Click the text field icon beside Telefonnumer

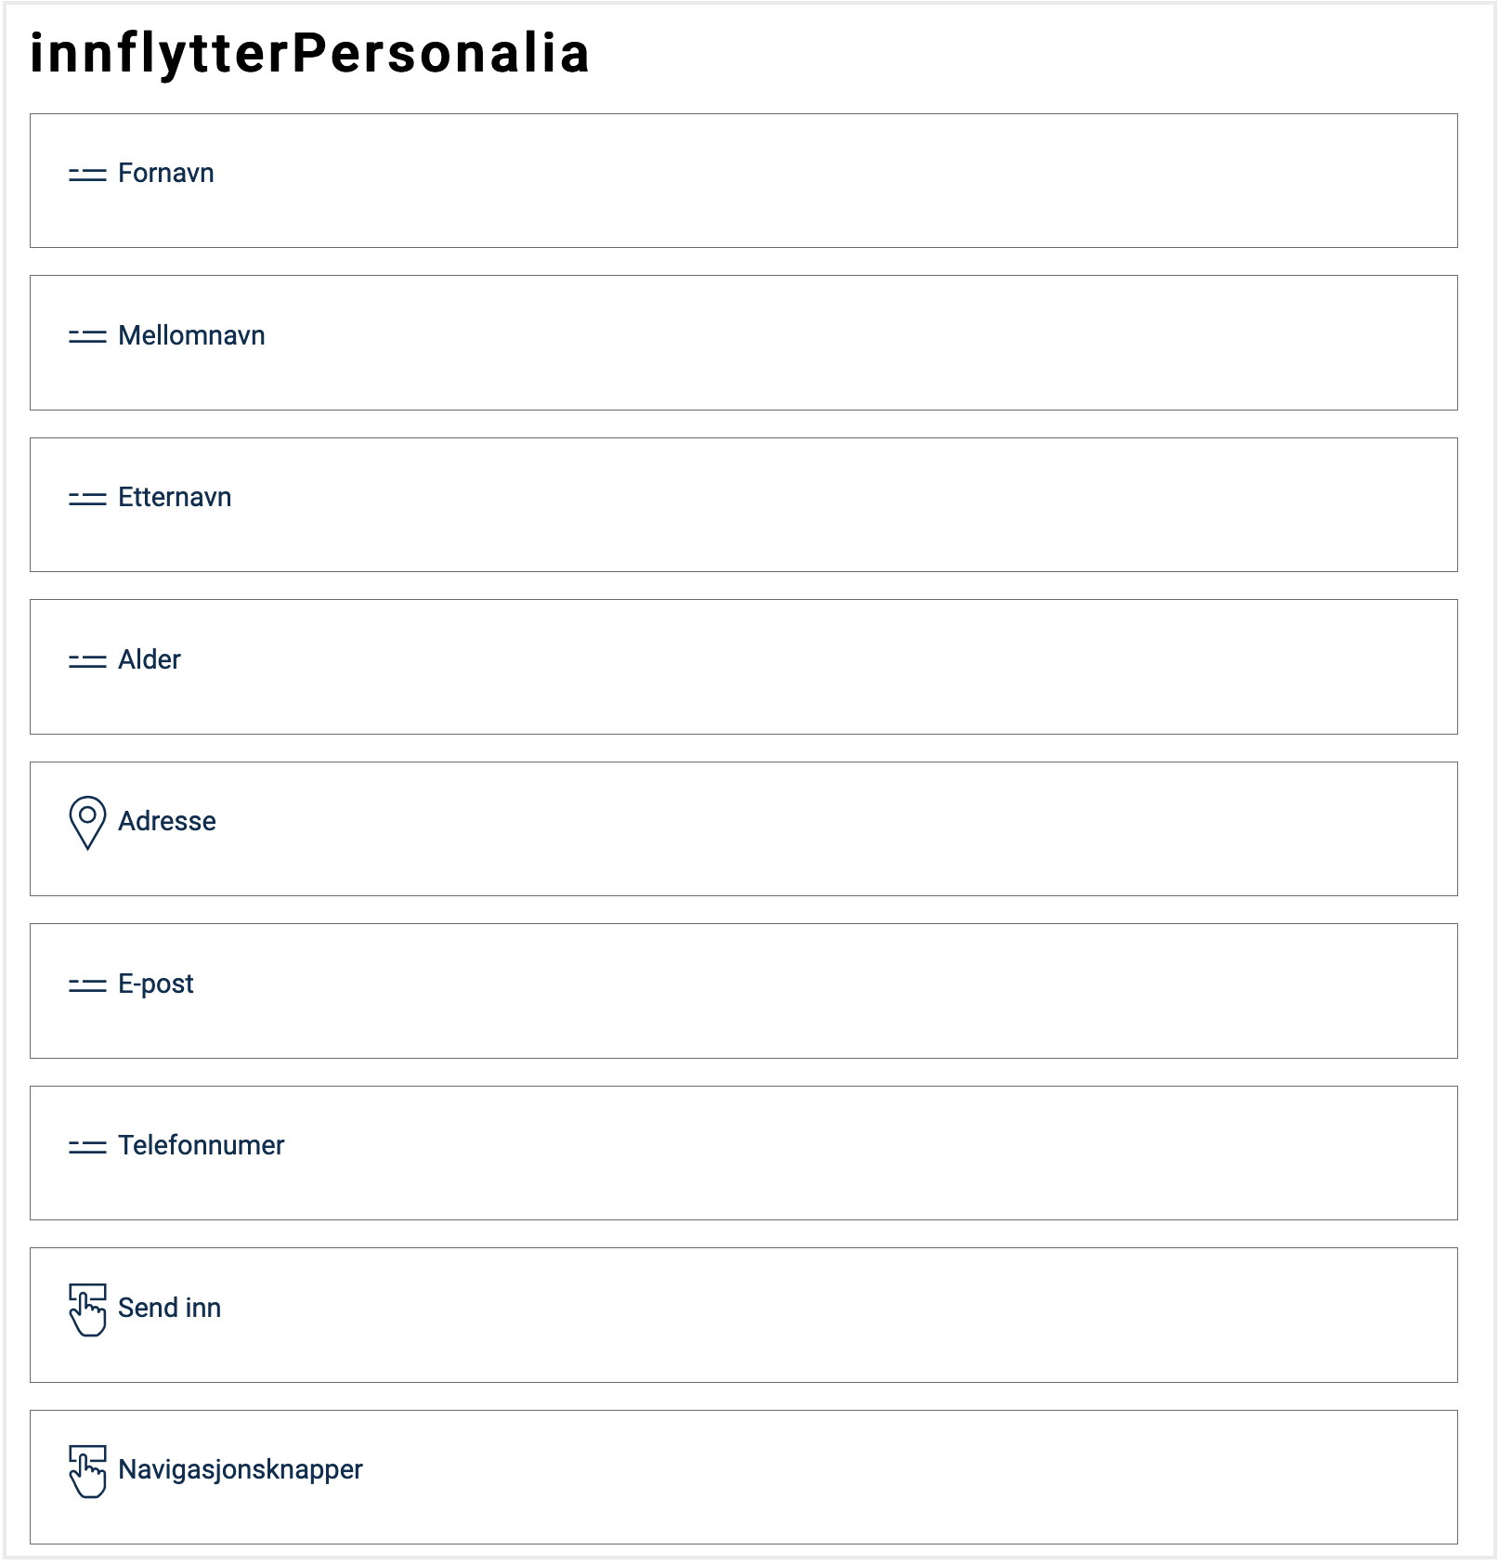click(x=87, y=1147)
